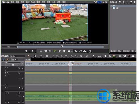Open the 工具 menu
The width and height of the screenshot is (139, 104).
click(x=54, y=2)
